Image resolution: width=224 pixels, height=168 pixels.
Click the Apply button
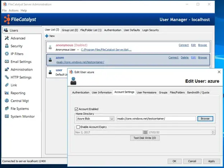coord(211,161)
